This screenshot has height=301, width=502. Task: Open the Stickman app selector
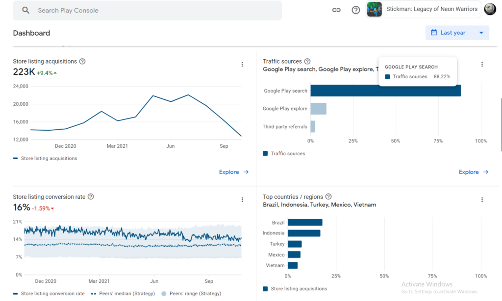click(x=424, y=9)
